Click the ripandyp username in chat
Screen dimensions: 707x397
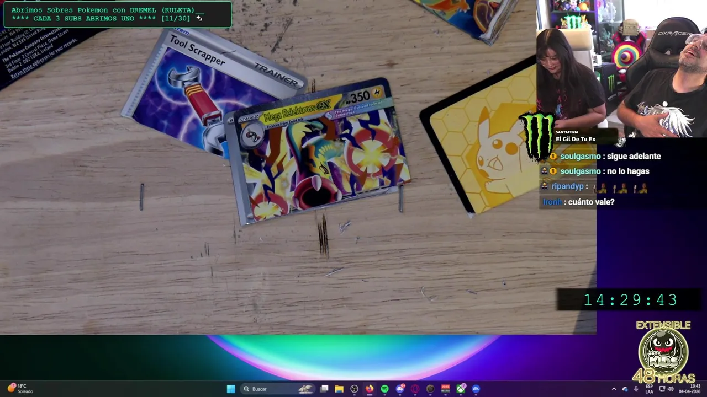[567, 186]
